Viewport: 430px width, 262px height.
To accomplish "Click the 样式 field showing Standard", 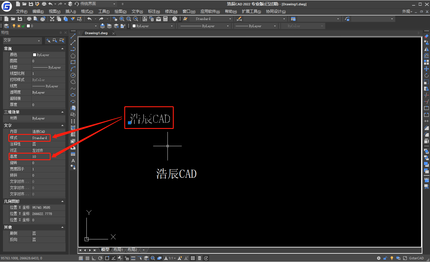I will pyautogui.click(x=48, y=138).
